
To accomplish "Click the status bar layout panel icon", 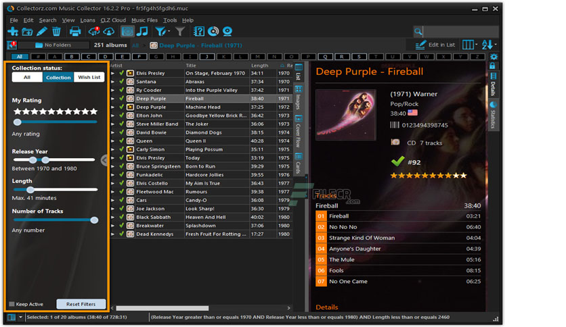I will pos(12,318).
